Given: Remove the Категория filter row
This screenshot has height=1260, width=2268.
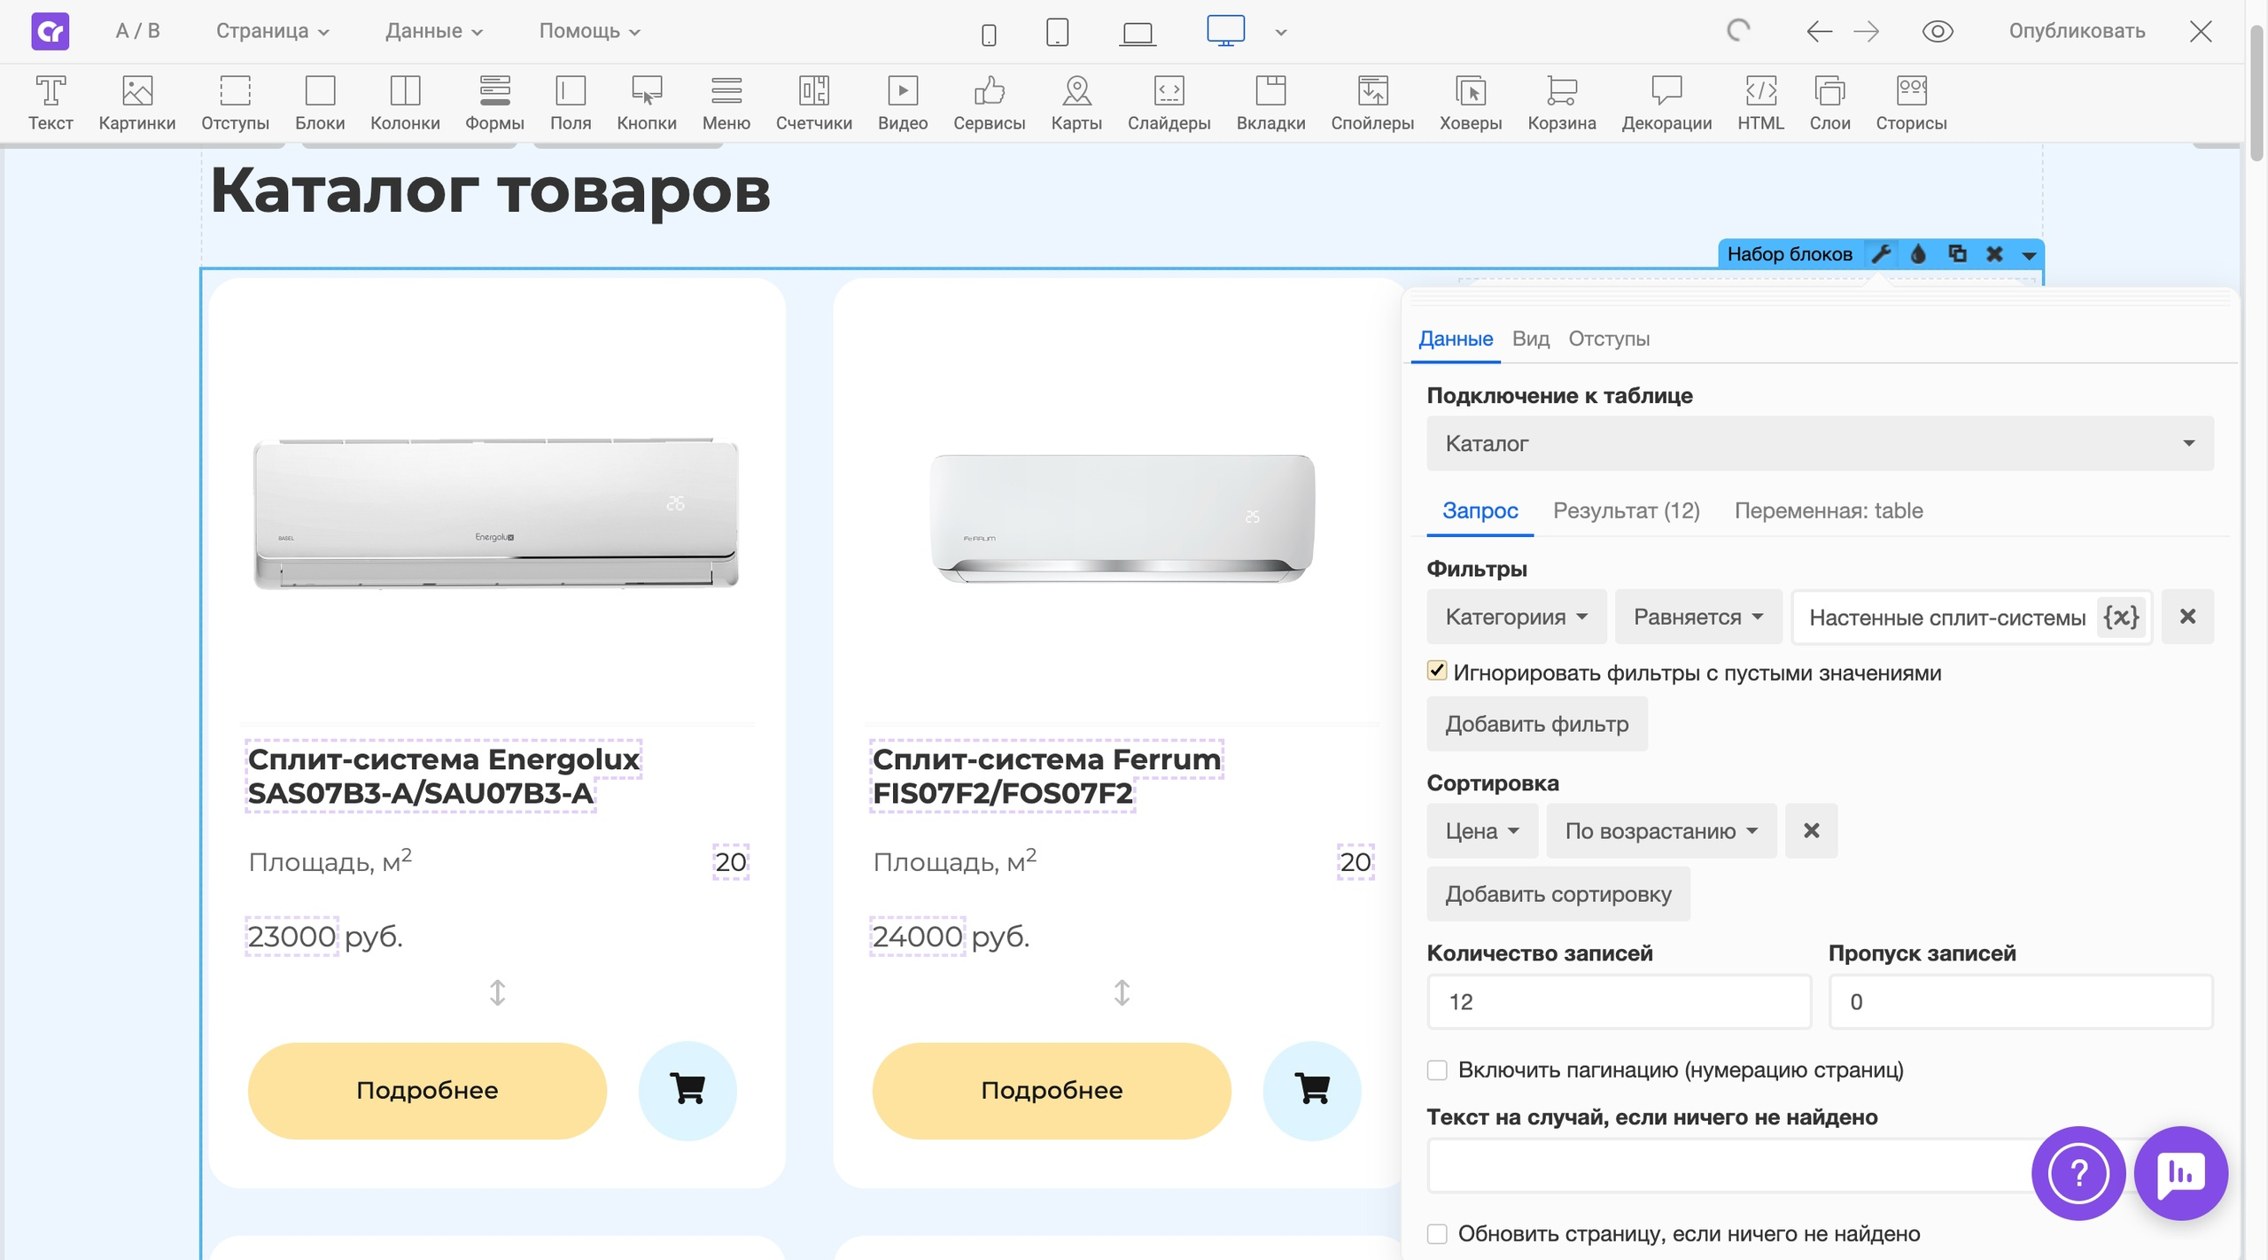Looking at the screenshot, I should coord(2187,617).
